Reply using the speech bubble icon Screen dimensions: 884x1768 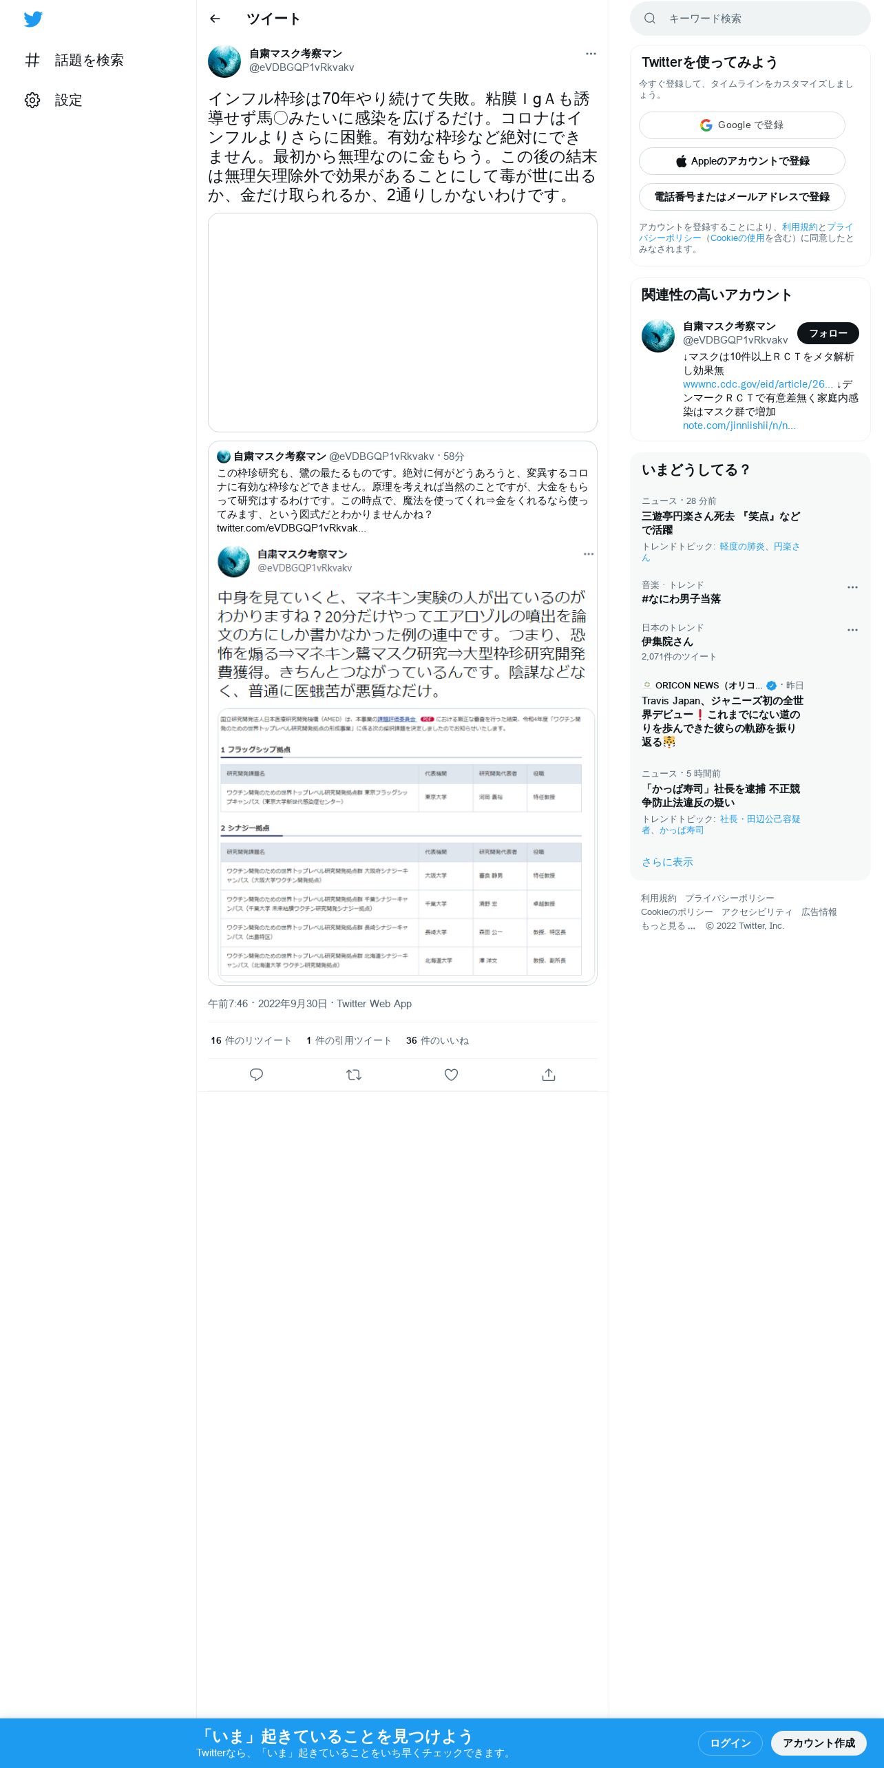tap(256, 1075)
